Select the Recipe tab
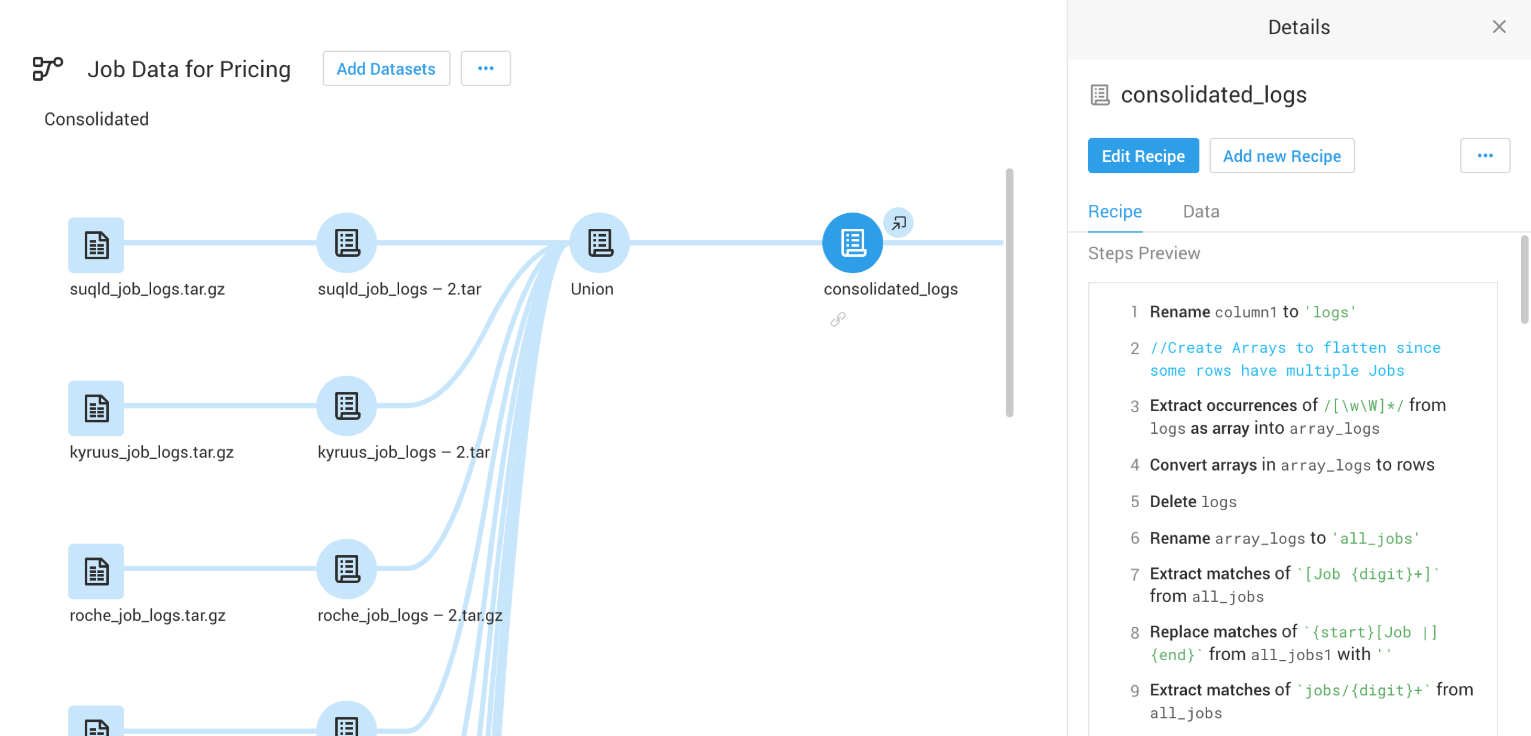The width and height of the screenshot is (1531, 736). [x=1114, y=211]
